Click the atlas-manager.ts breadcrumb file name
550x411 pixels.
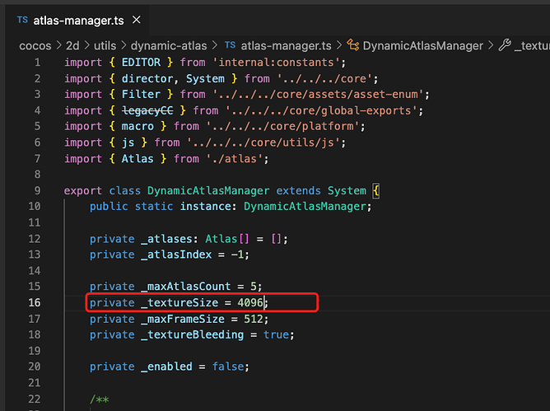tap(287, 45)
